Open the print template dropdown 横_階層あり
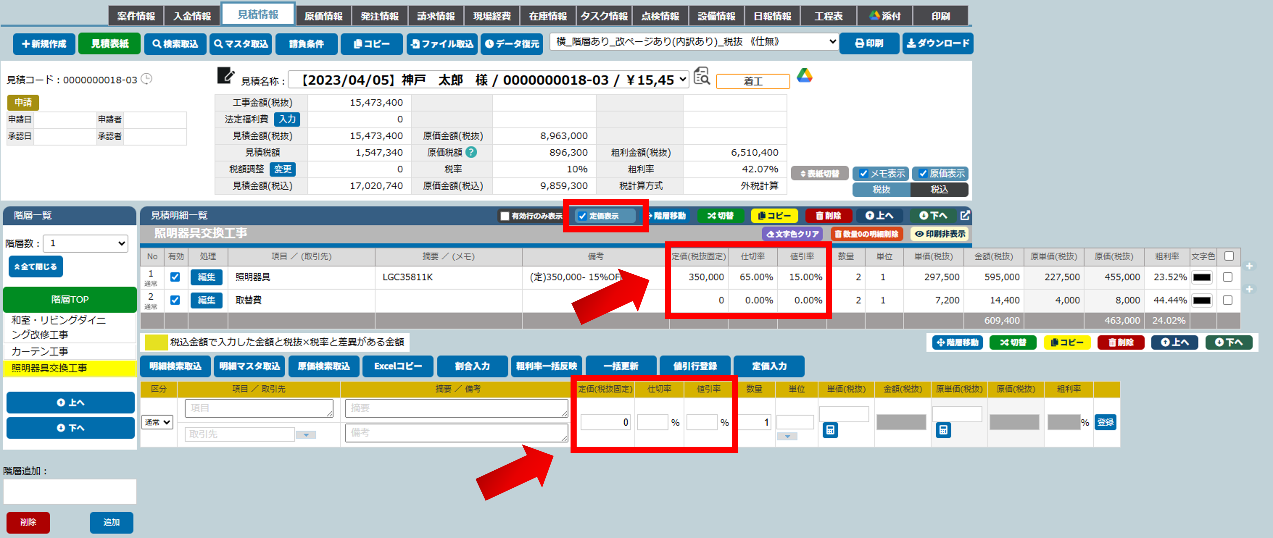 point(694,42)
